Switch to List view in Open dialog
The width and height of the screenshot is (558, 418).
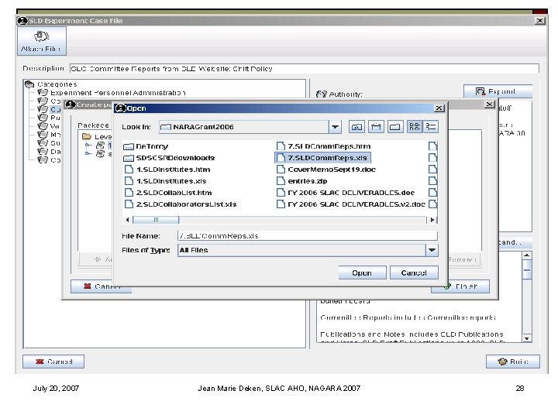pyautogui.click(x=415, y=127)
